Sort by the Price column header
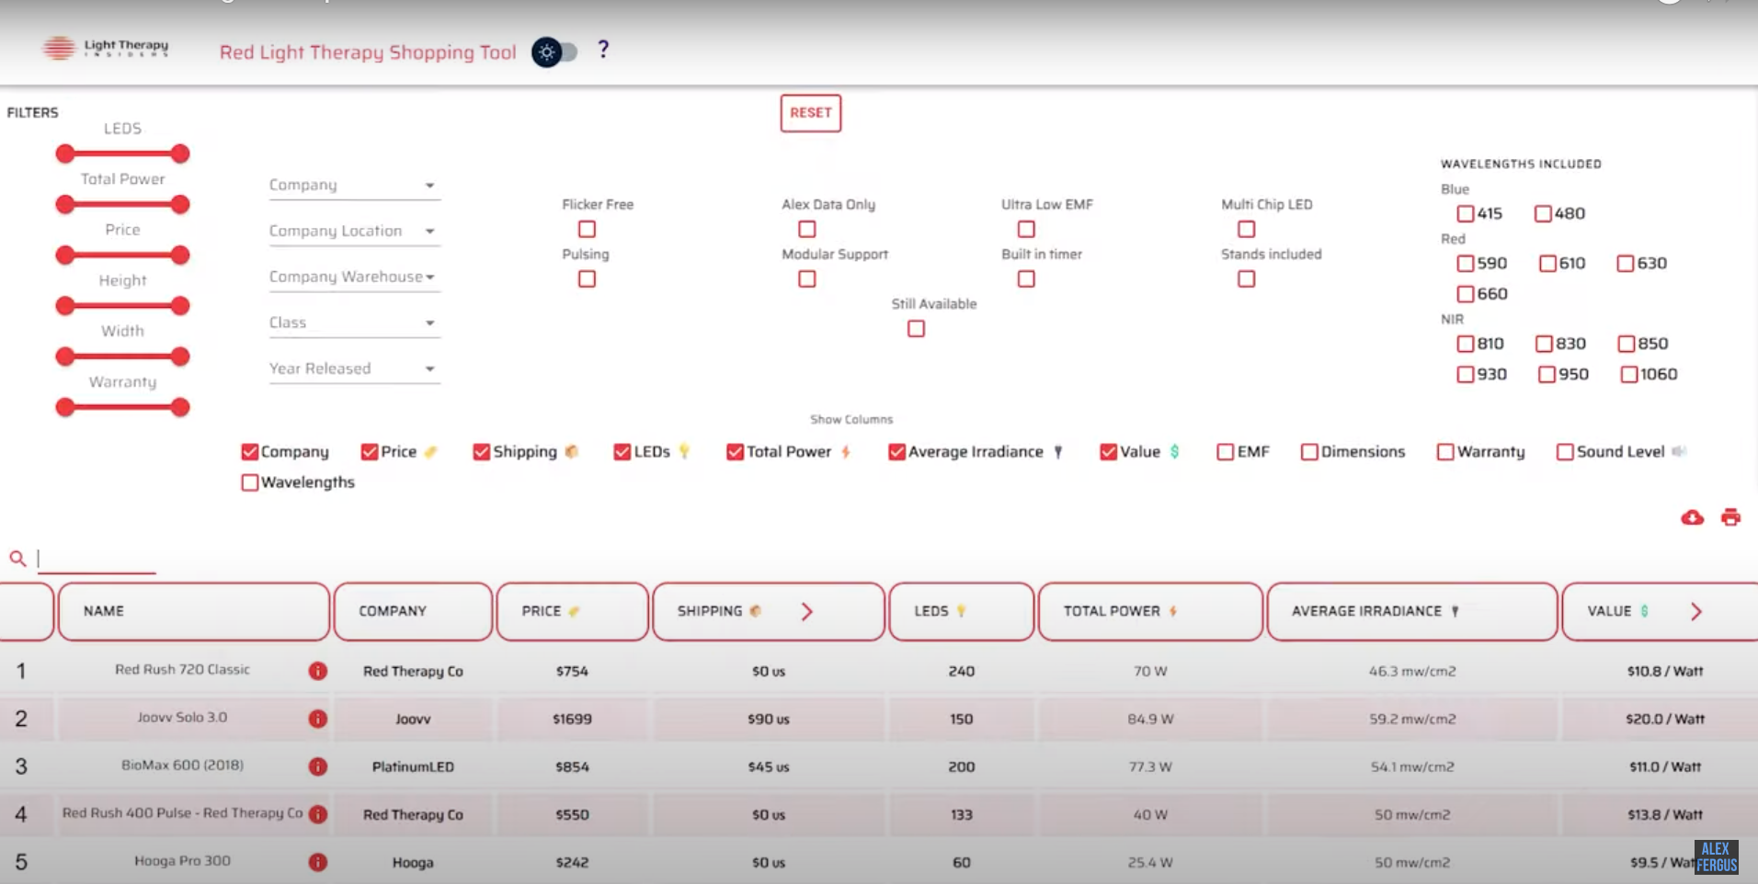 572,611
